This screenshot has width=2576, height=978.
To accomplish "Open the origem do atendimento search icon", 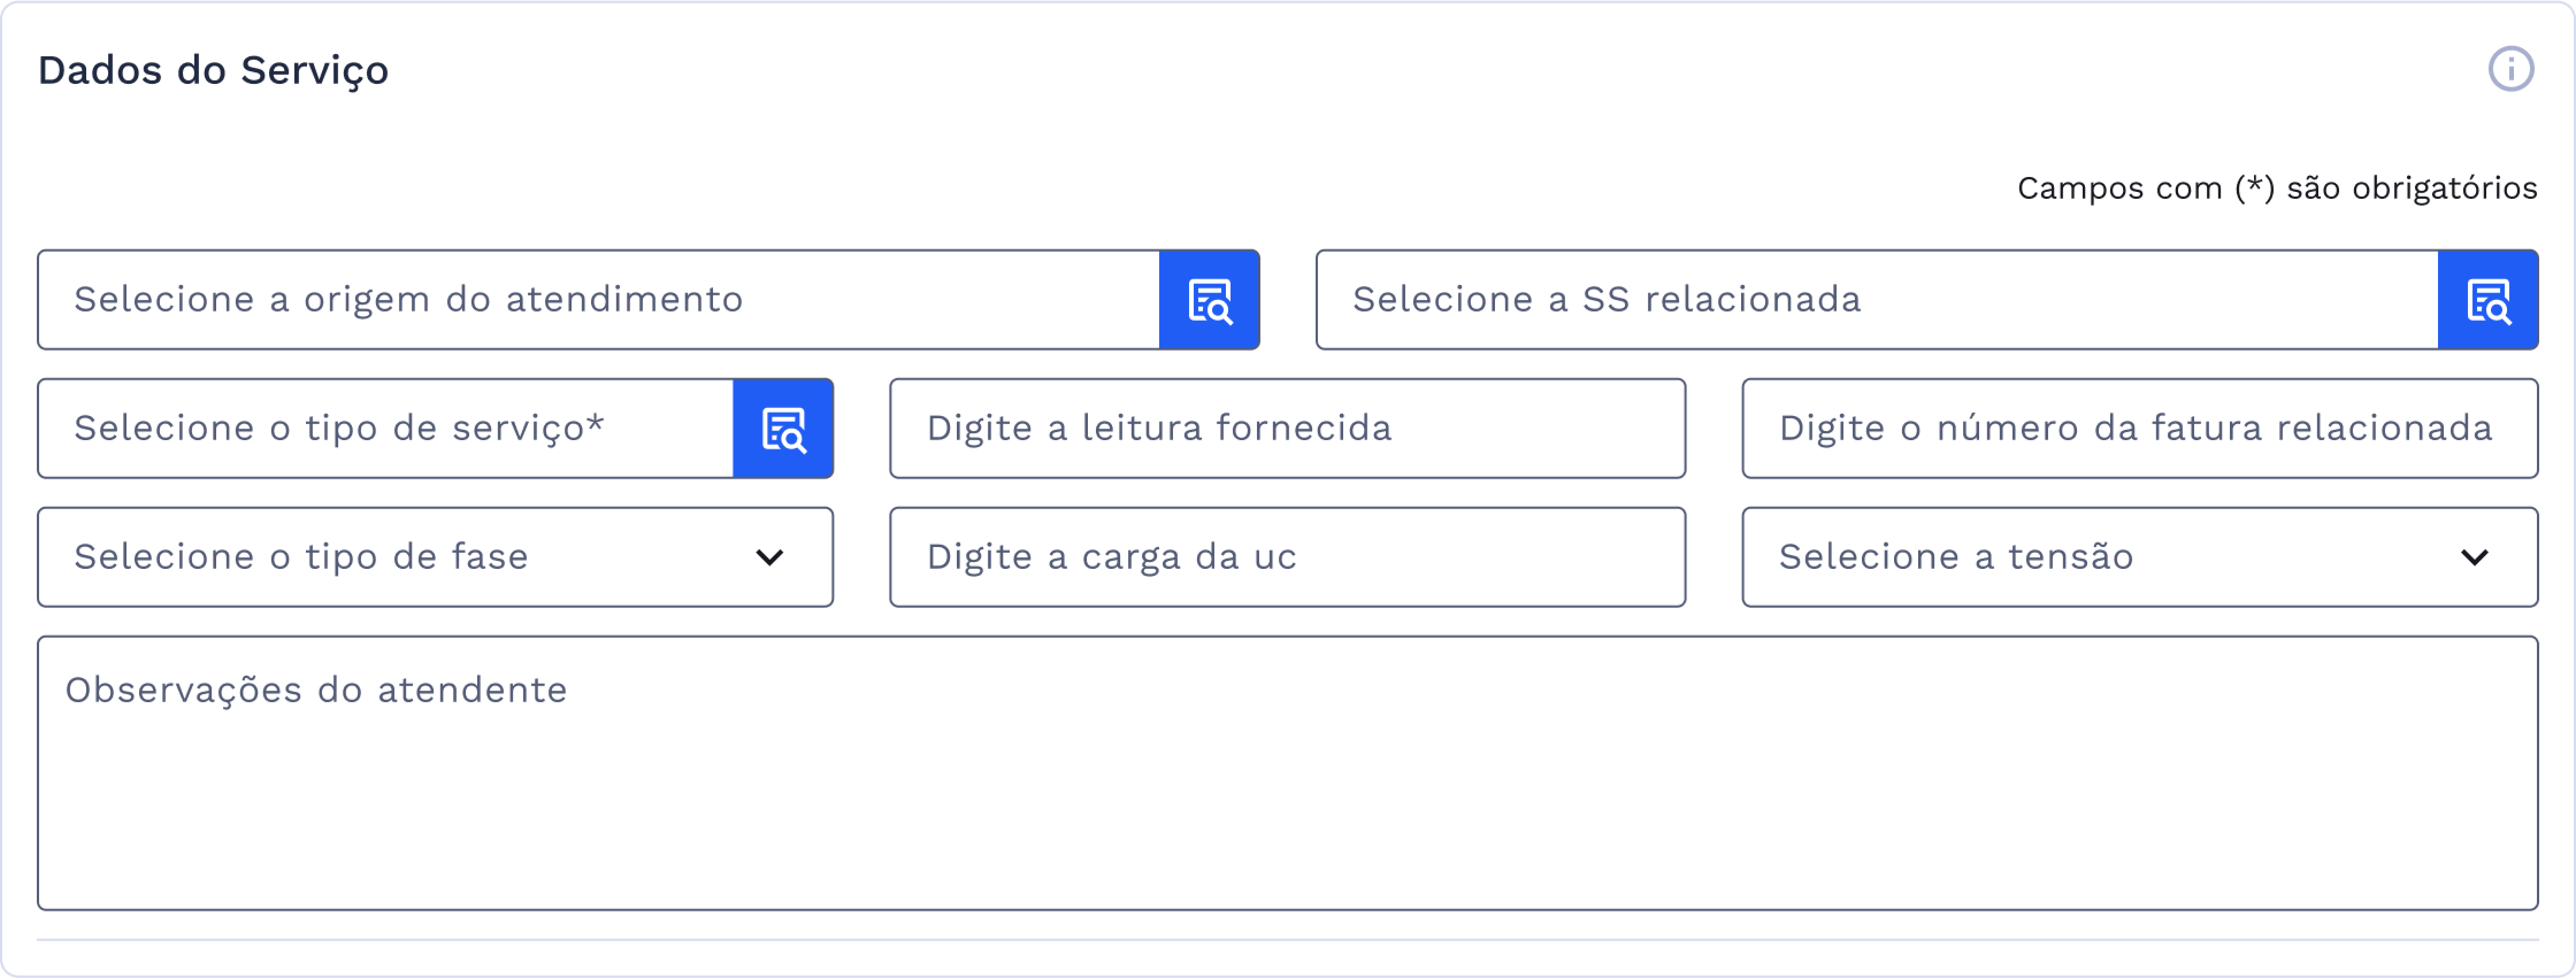I will click(1209, 300).
